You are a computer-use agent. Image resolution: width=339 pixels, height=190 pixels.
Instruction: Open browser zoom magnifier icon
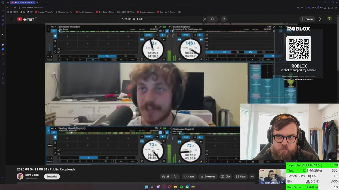pos(298,8)
